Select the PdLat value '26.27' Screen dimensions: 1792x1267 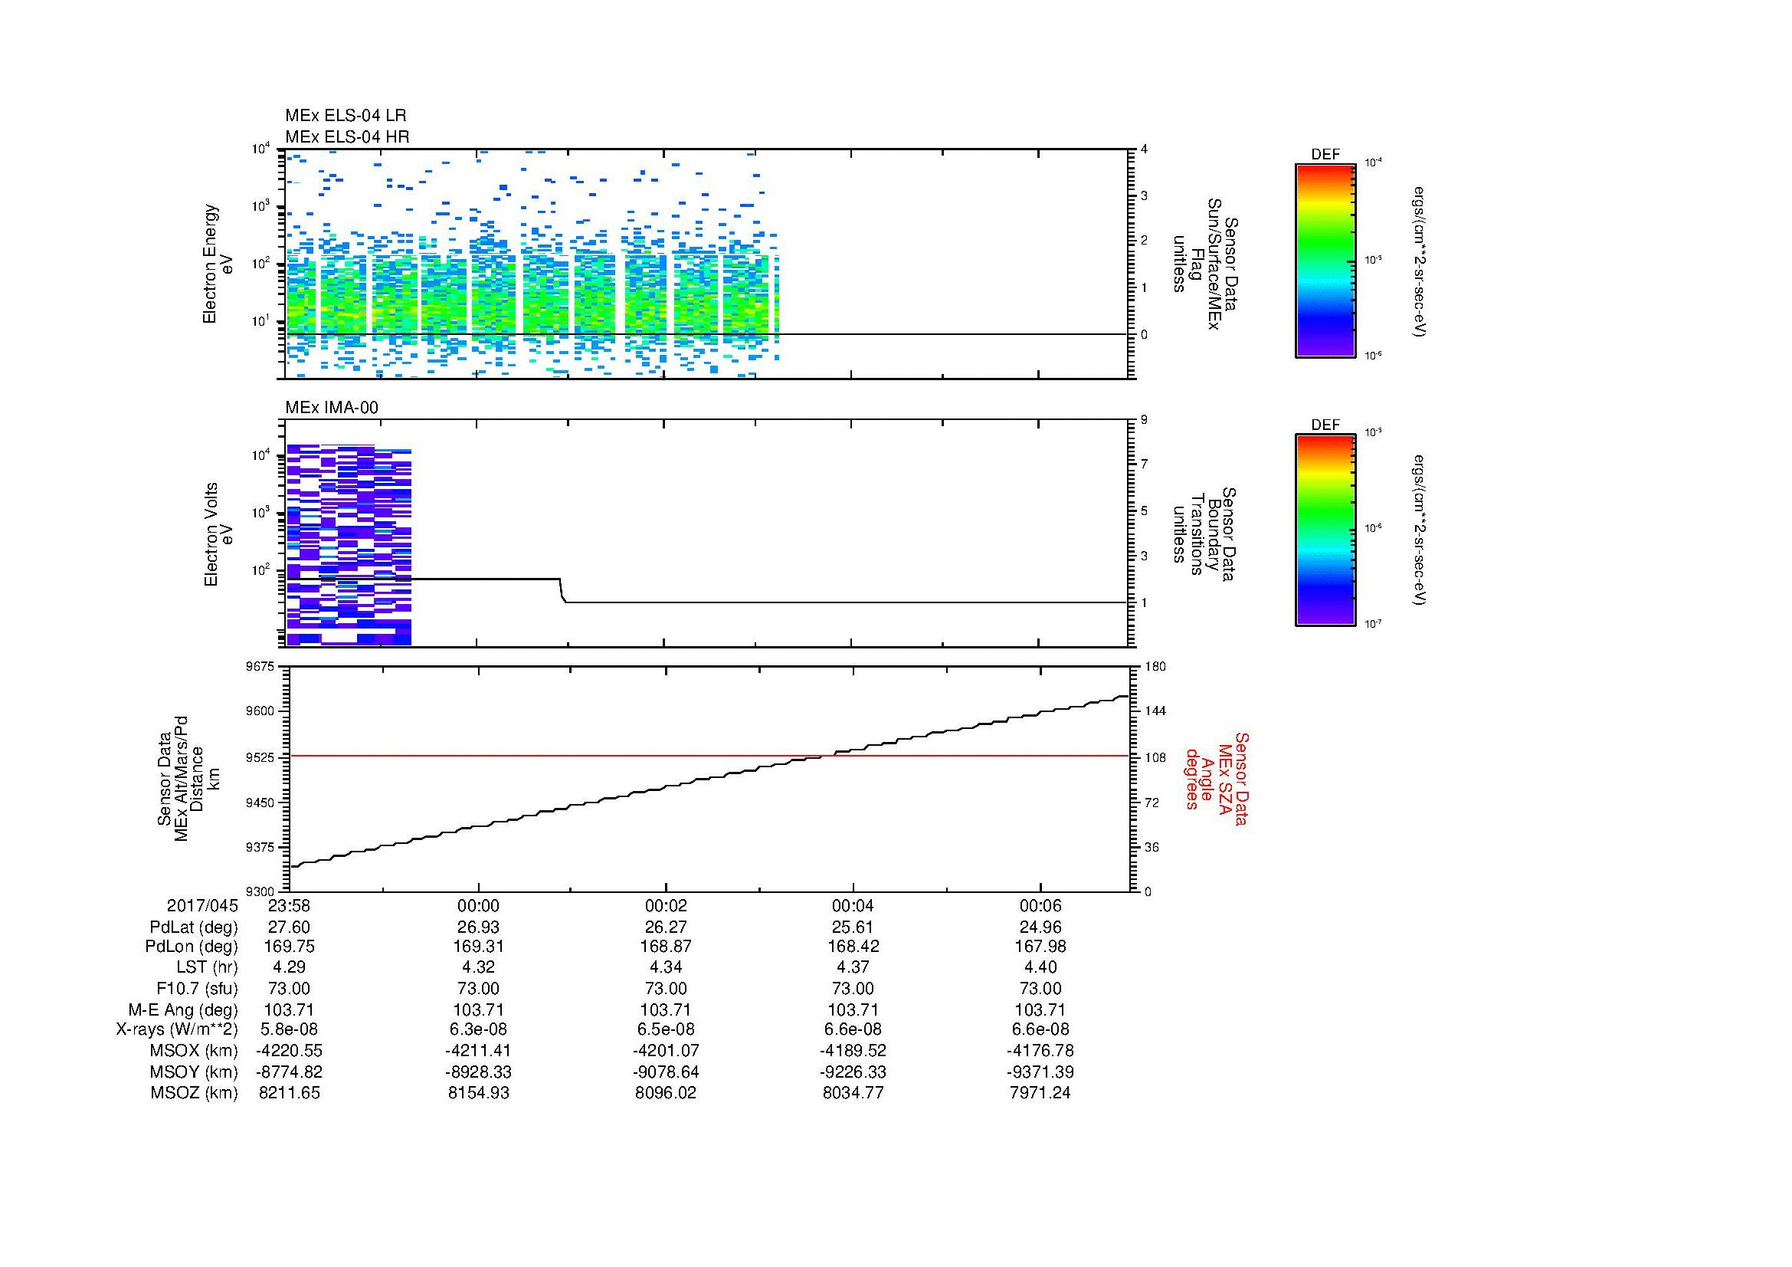click(666, 927)
